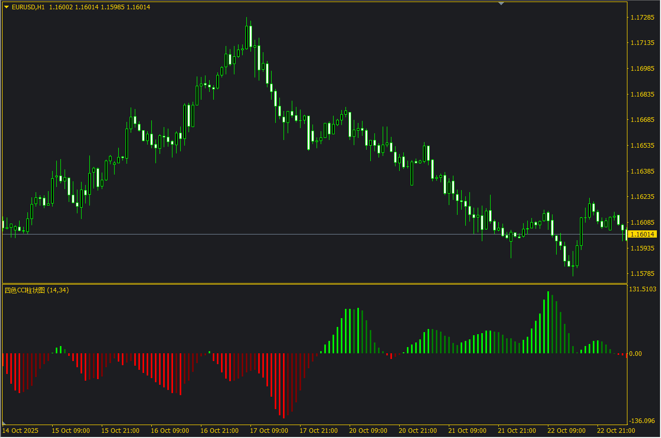
Task: Click the tallest green CCI histogram bar
Action: tap(547, 322)
